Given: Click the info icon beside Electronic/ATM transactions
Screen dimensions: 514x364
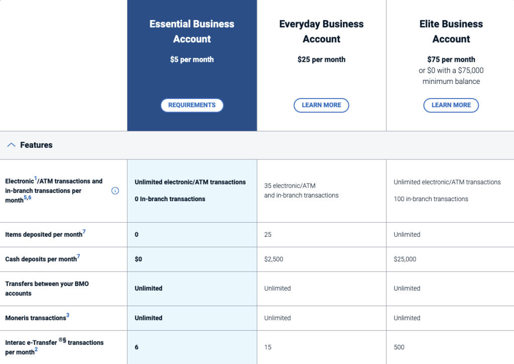Looking at the screenshot, I should [115, 191].
